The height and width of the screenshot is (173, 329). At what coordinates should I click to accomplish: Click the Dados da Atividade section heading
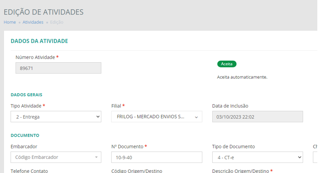pyautogui.click(x=39, y=41)
